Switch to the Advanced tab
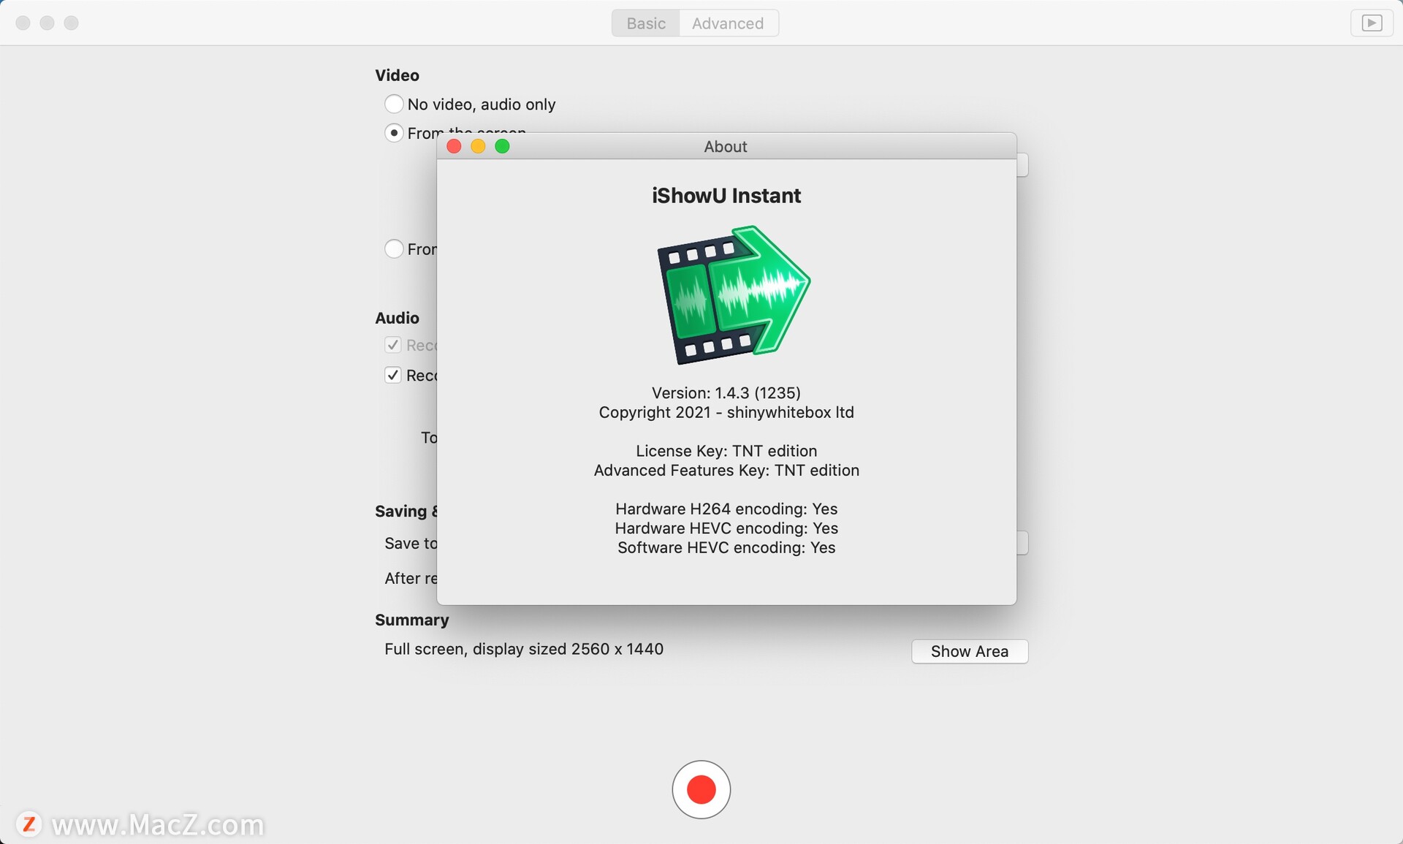The height and width of the screenshot is (844, 1403). click(728, 23)
